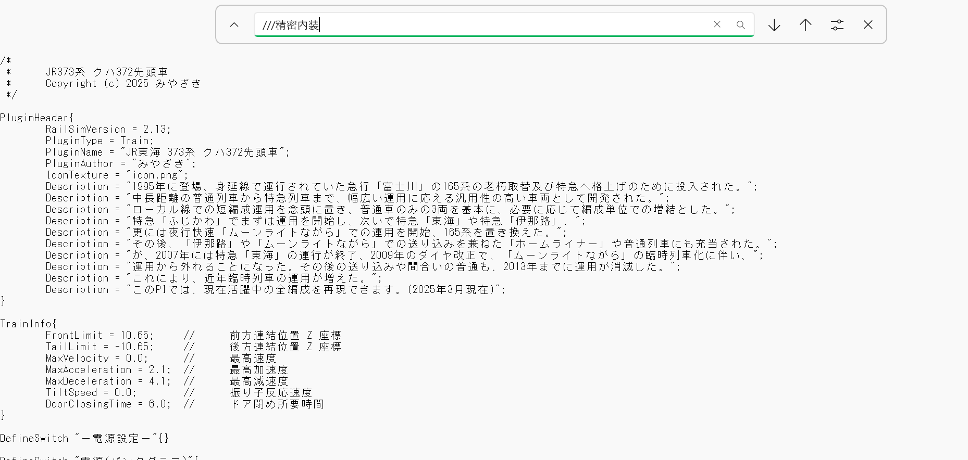The image size is (968, 460).
Task: Click the Description line starting "中長距離の普通列車"
Action: click(357, 198)
